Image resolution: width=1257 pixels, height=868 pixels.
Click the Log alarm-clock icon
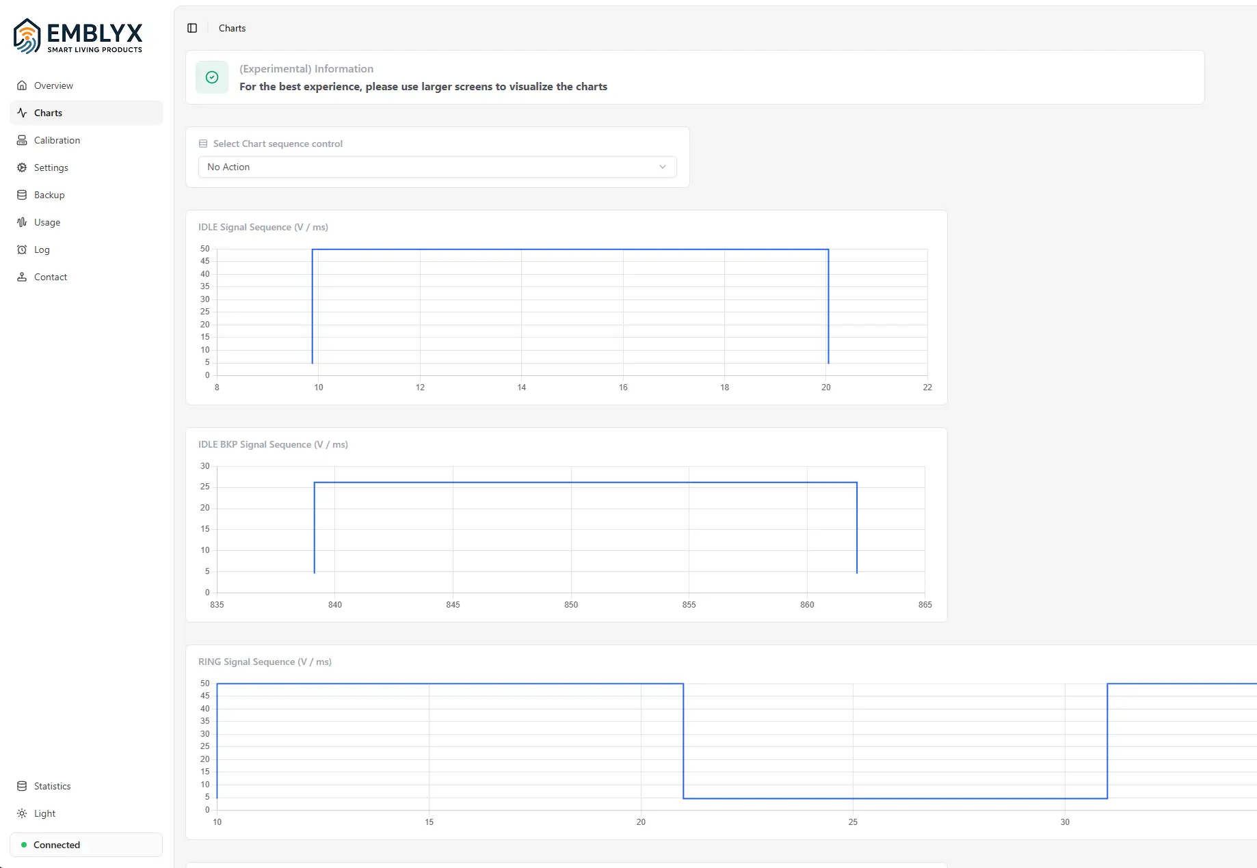point(22,249)
